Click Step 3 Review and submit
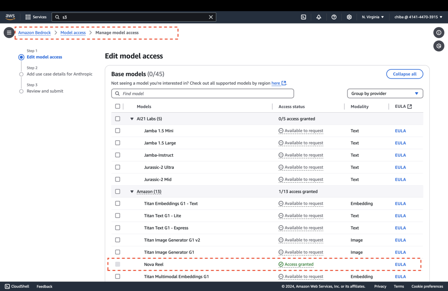 click(x=45, y=91)
